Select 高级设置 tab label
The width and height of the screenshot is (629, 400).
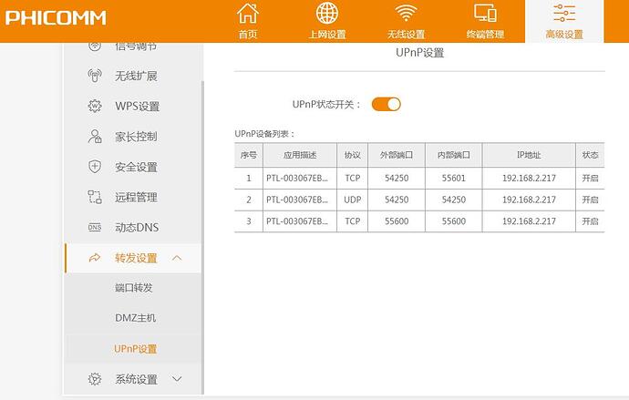564,35
